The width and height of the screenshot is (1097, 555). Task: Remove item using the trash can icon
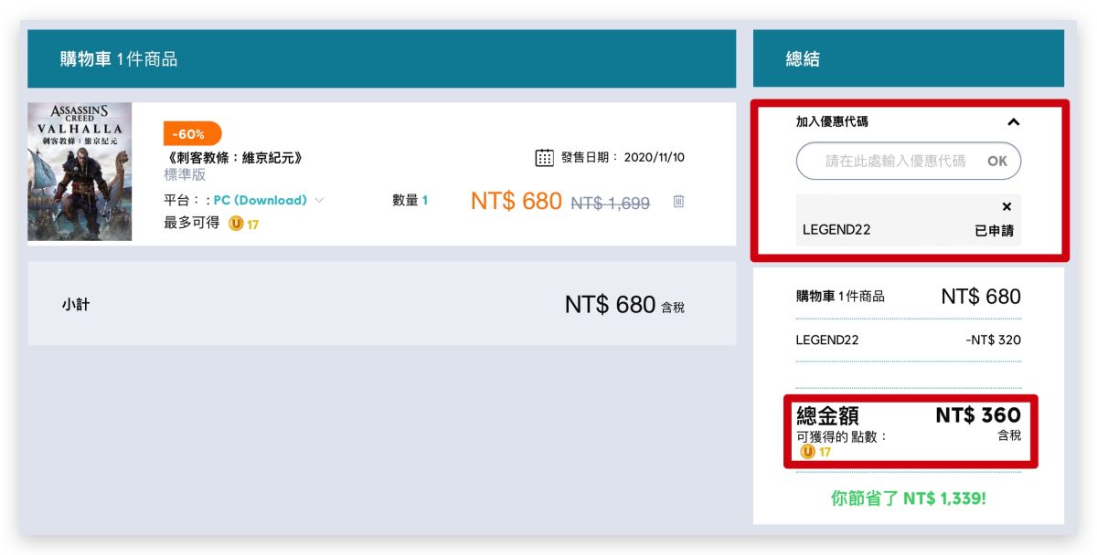(678, 202)
